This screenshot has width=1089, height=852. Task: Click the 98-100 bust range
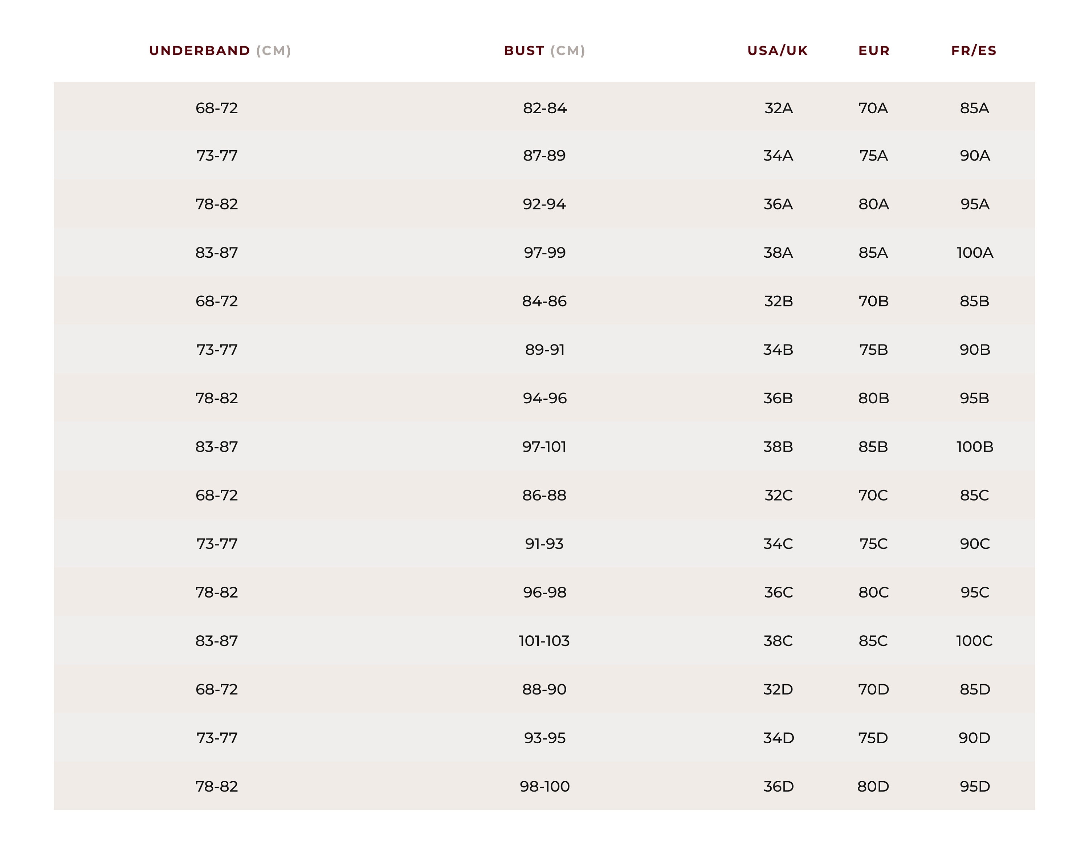[545, 787]
